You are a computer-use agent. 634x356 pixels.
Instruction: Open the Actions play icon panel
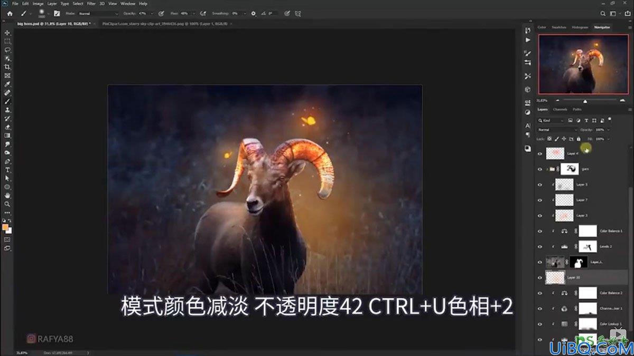tap(528, 40)
